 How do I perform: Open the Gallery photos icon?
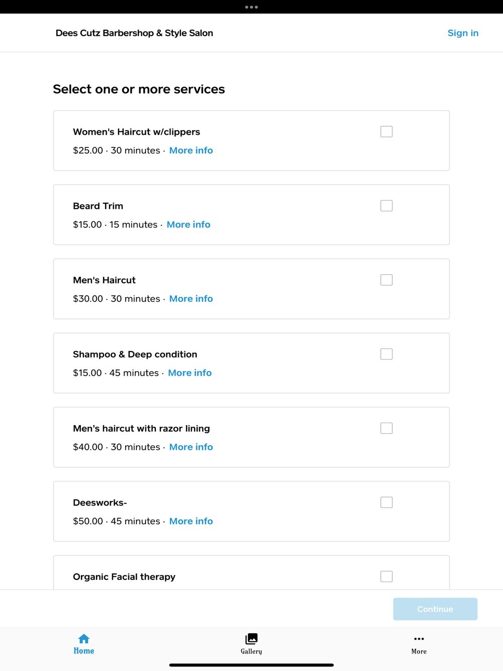pyautogui.click(x=251, y=639)
